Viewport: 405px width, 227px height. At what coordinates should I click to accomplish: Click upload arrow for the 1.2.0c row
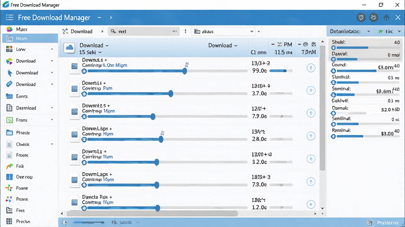coord(311,205)
